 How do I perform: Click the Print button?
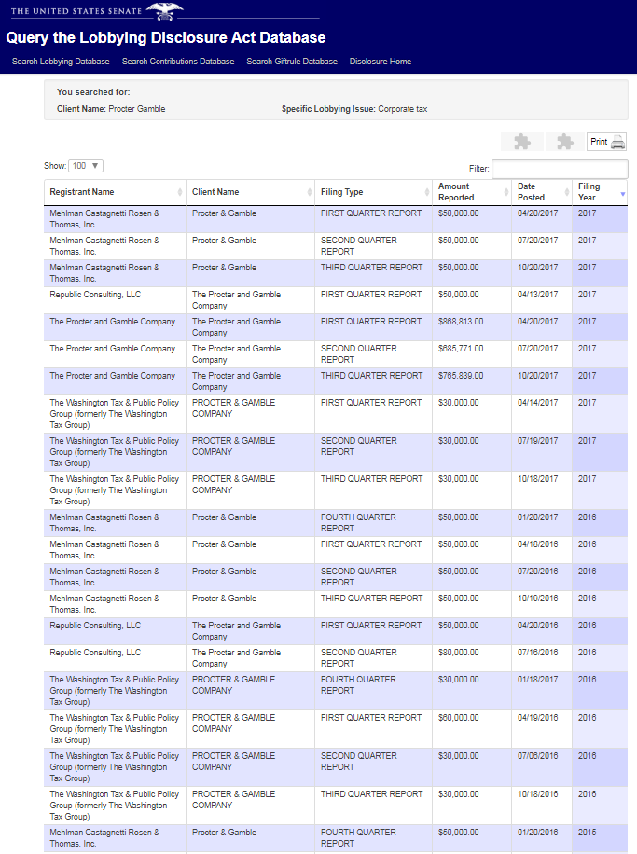tap(606, 142)
